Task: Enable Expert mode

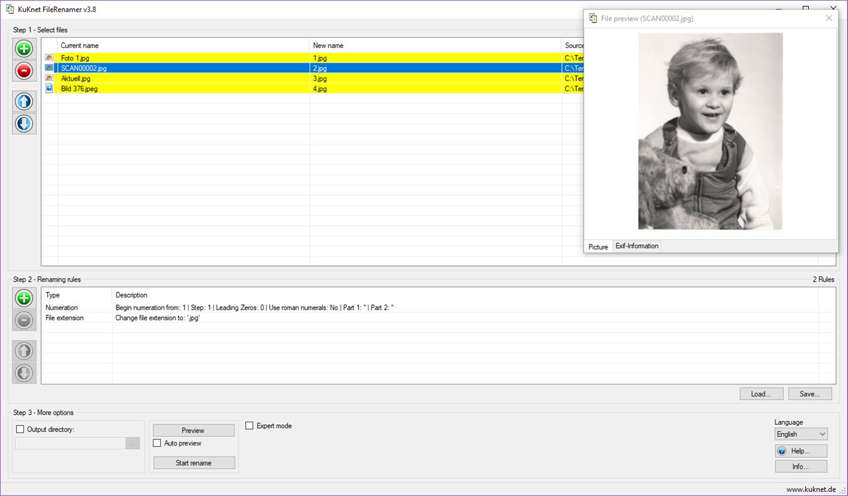Action: [x=249, y=425]
